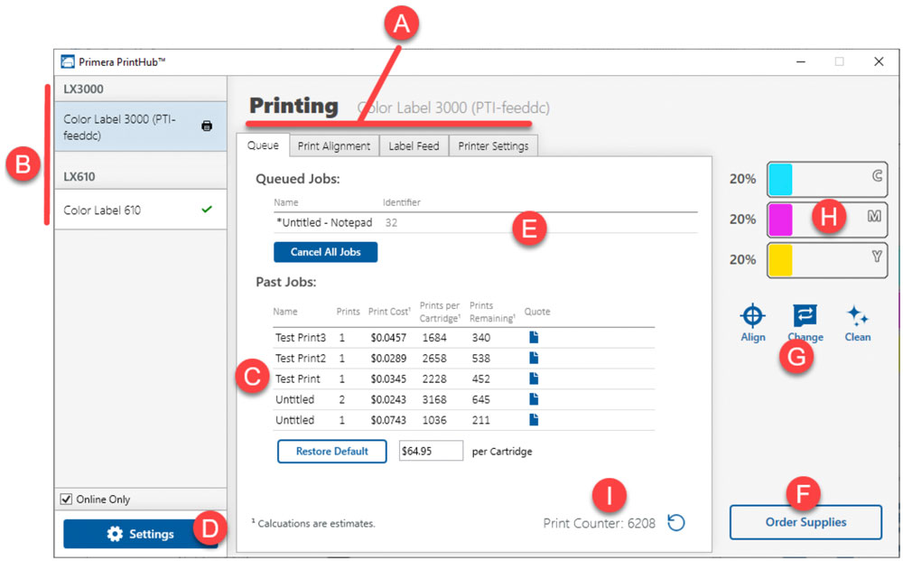Click the queued job identifier 32
903x561 pixels.
(x=391, y=222)
